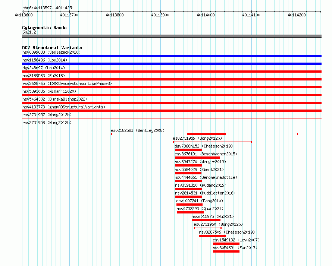This screenshot has width=332, height=266.
Task: Click the red bar under dgv248n97
Action: click(x=172, y=72)
